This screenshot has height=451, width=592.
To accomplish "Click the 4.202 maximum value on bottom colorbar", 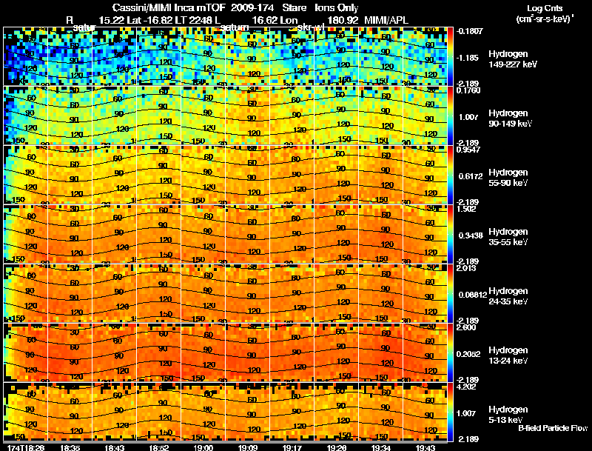I will pos(466,387).
